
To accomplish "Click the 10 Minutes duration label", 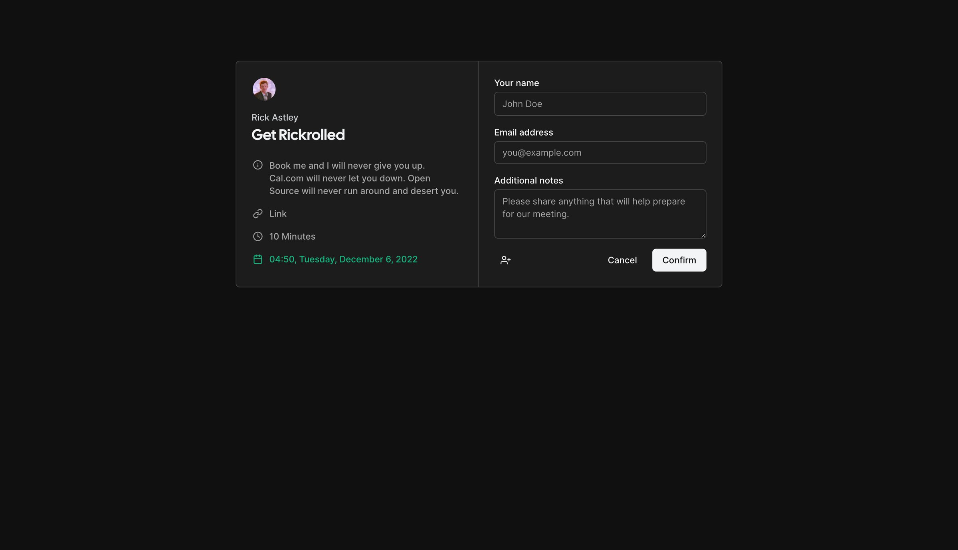I will [292, 237].
